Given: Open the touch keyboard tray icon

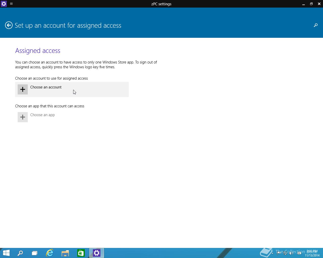Looking at the screenshot, I should click(x=299, y=253).
